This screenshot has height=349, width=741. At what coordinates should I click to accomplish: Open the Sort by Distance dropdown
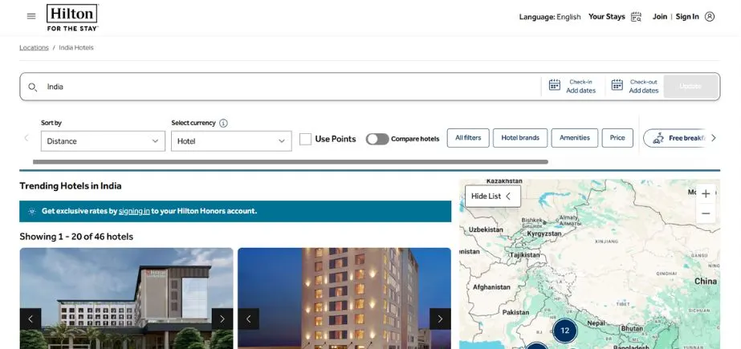point(103,141)
